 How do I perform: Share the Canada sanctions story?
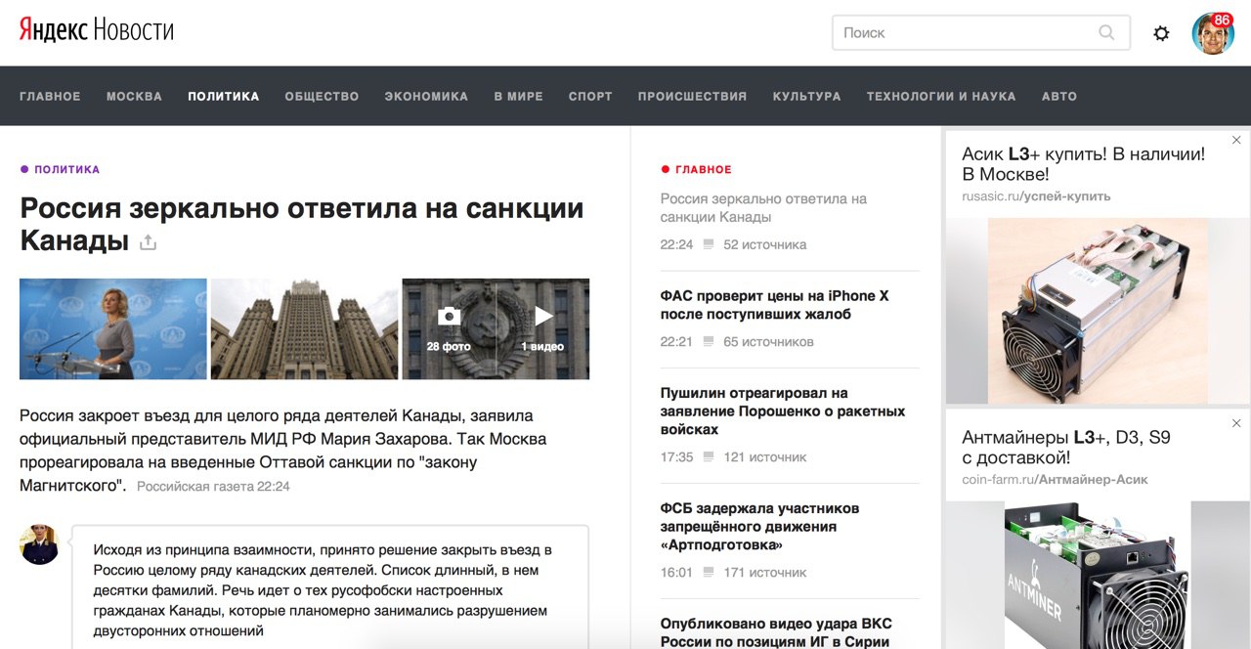[148, 242]
